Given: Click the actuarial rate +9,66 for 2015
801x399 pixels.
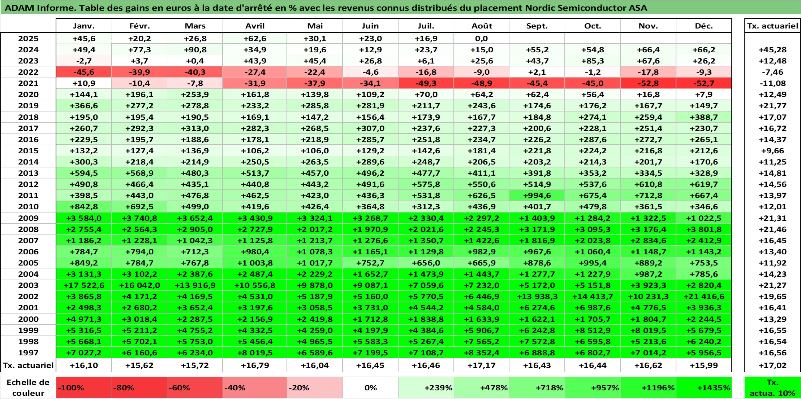Looking at the screenshot, I should coord(772,151).
